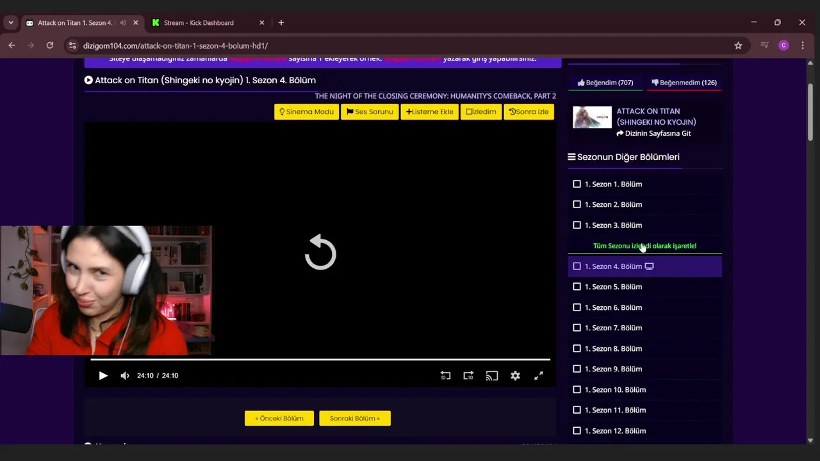Click the Sonra İzle button
The height and width of the screenshot is (461, 820).
click(529, 111)
